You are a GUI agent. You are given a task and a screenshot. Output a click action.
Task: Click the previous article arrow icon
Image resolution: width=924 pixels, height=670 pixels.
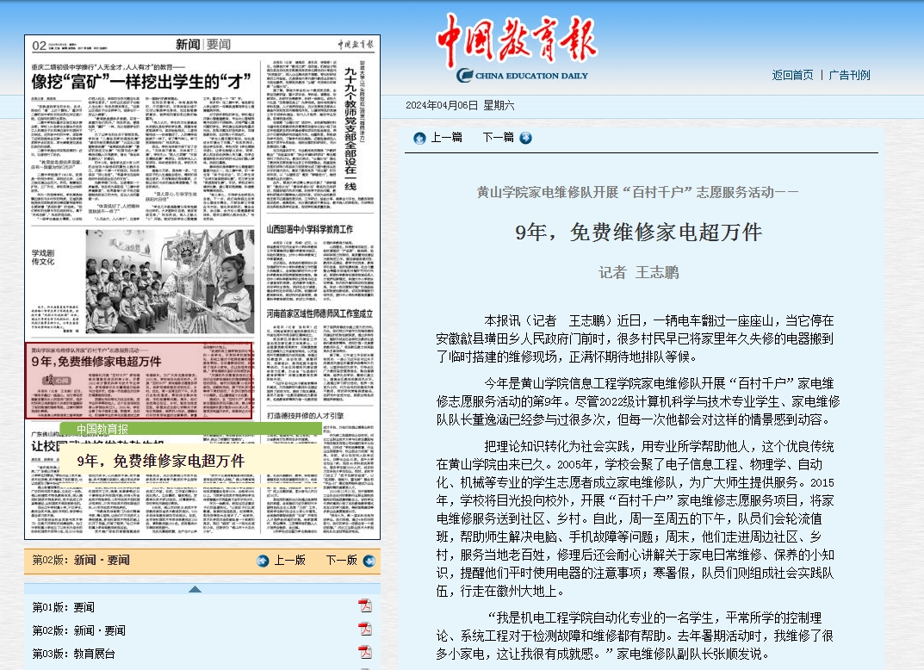pos(419,139)
